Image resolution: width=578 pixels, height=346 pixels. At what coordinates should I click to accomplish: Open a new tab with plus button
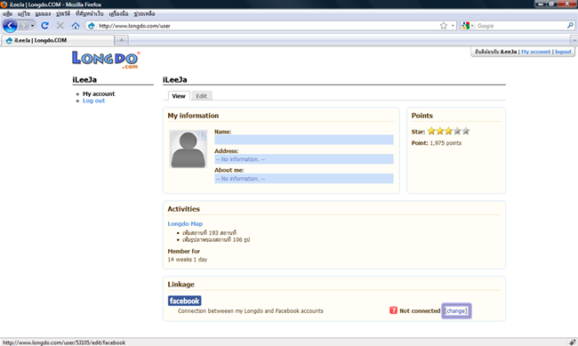pyautogui.click(x=121, y=40)
